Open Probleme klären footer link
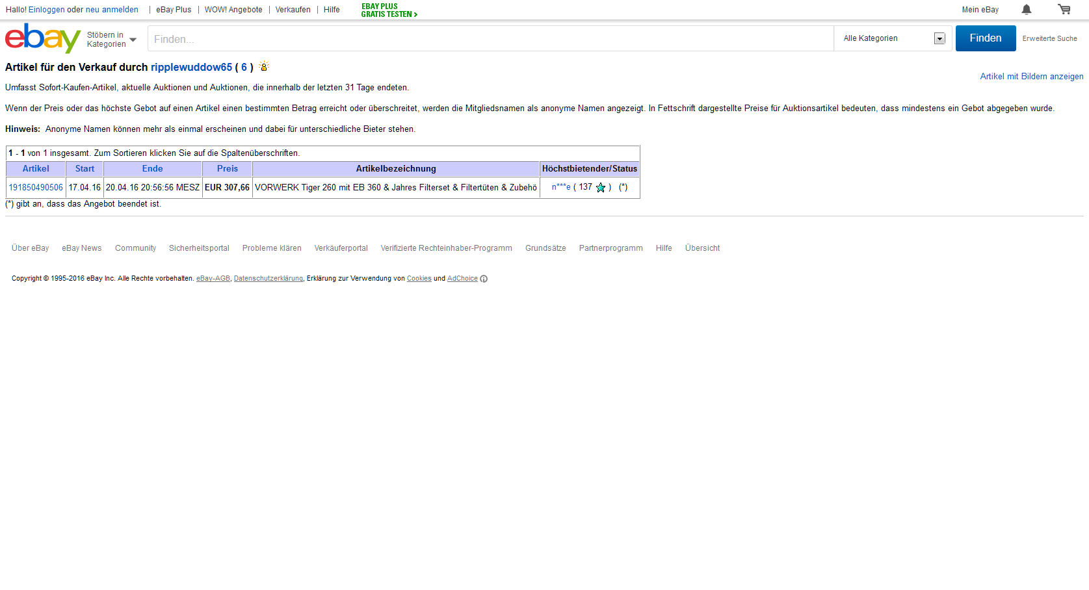 (272, 248)
